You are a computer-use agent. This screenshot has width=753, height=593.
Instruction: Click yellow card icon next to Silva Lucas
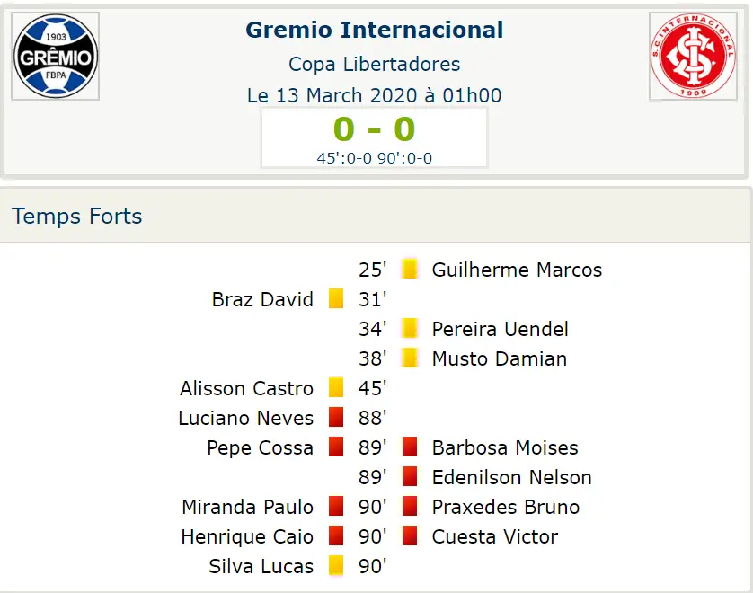click(336, 566)
